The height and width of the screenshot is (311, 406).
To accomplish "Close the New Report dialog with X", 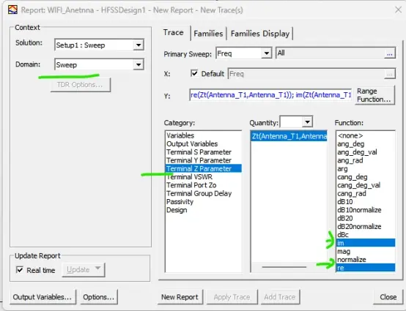I will pyautogui.click(x=398, y=10).
